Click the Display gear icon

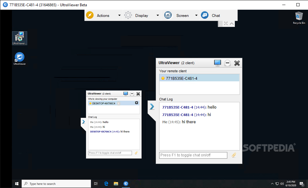coord(128,15)
